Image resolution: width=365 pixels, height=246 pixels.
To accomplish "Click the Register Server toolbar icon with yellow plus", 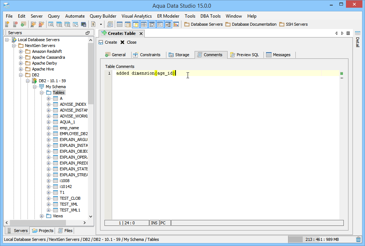I will (x=7, y=24).
